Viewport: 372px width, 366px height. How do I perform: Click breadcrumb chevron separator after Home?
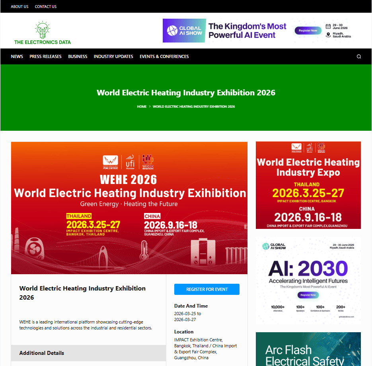click(x=150, y=107)
